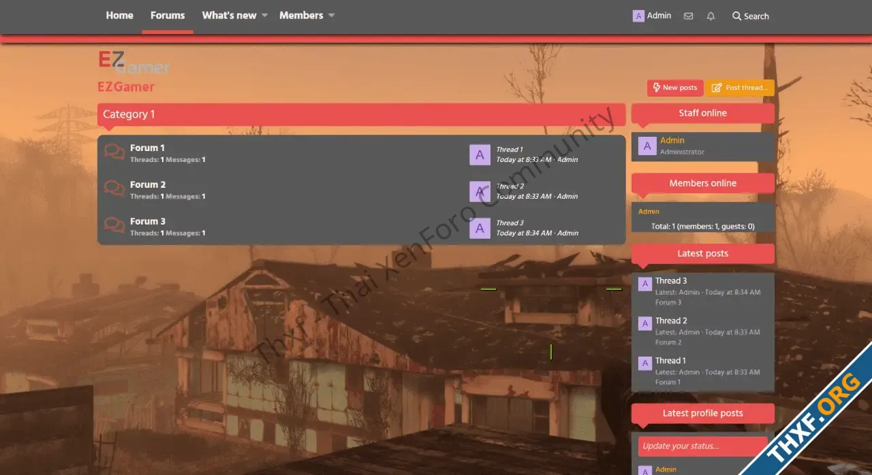Open Latest profile posts header

click(702, 413)
